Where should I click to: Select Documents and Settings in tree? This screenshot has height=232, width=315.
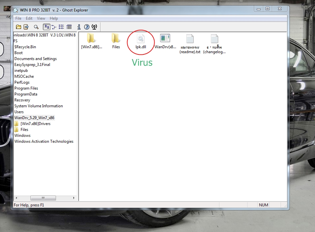(36, 59)
